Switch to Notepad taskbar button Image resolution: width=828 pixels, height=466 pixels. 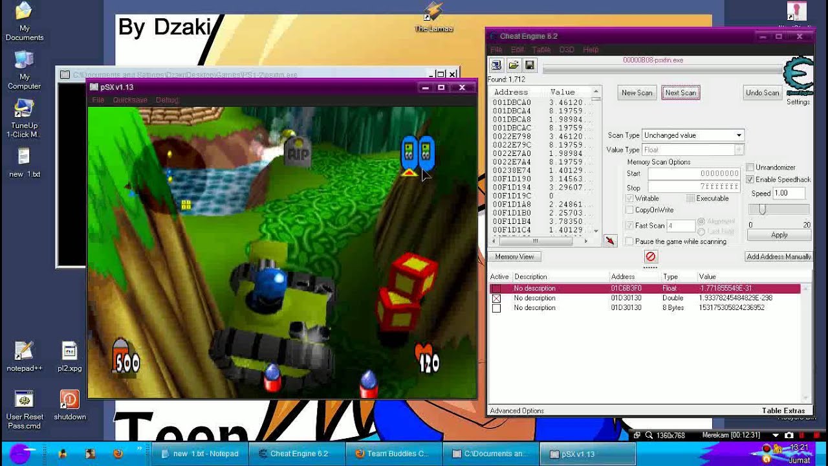(199, 454)
